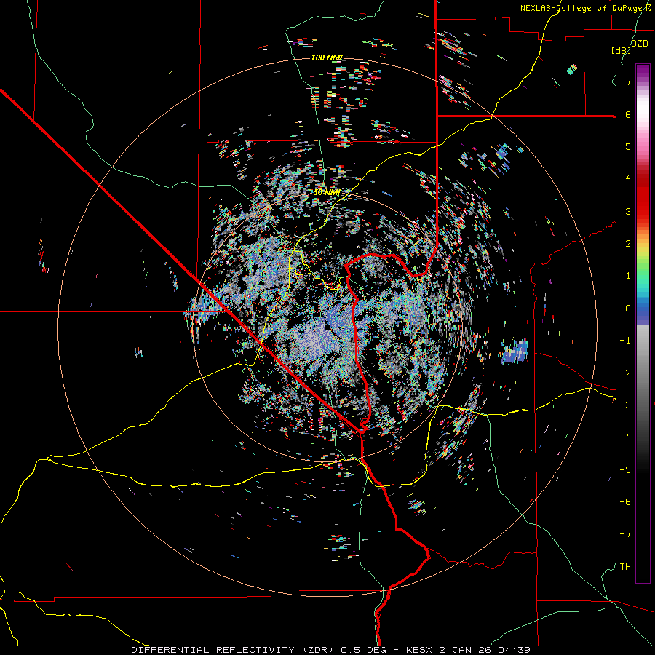Click the positive 1 value on the scale
The width and height of the screenshot is (655, 655).
pyautogui.click(x=628, y=276)
